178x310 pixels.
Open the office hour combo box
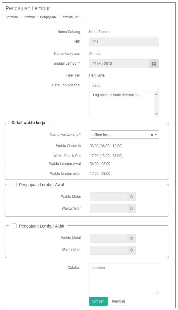coord(124,135)
